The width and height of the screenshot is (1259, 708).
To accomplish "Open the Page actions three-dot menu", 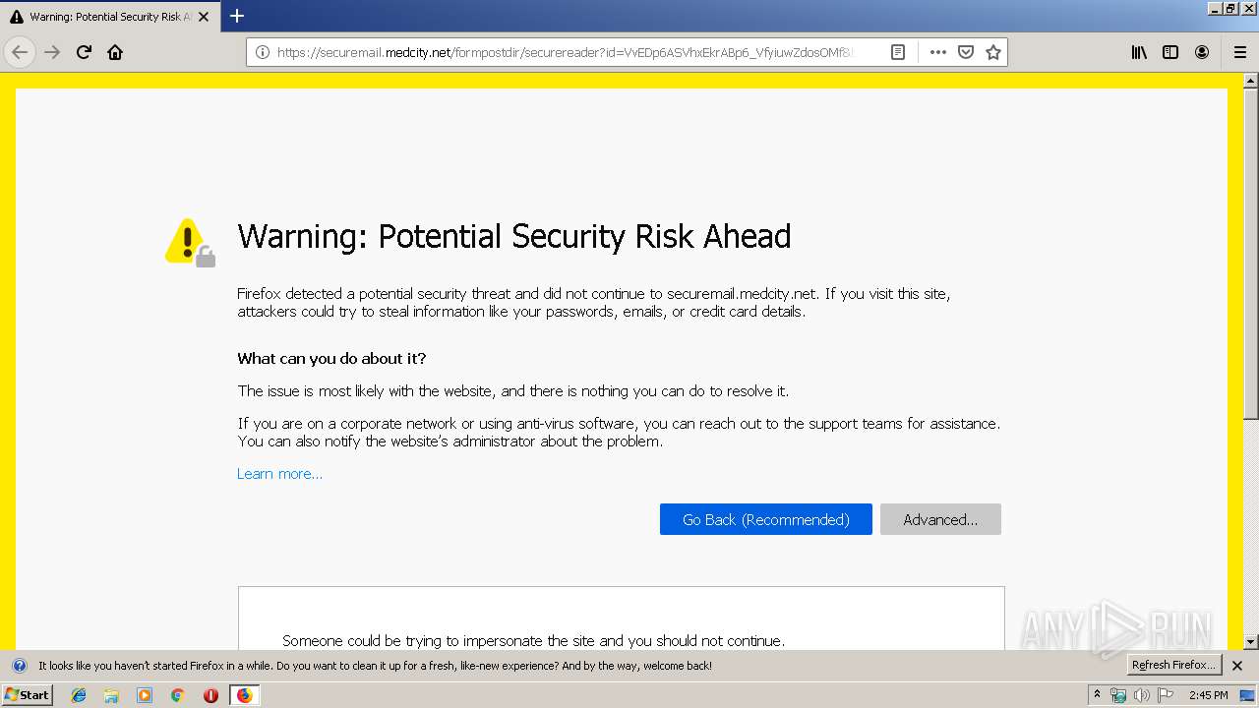I will point(937,52).
